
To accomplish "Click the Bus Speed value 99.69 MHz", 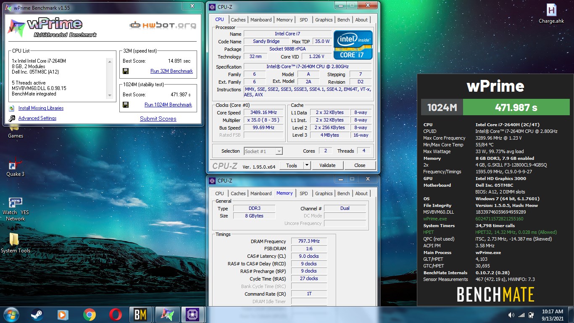I will pyautogui.click(x=264, y=127).
